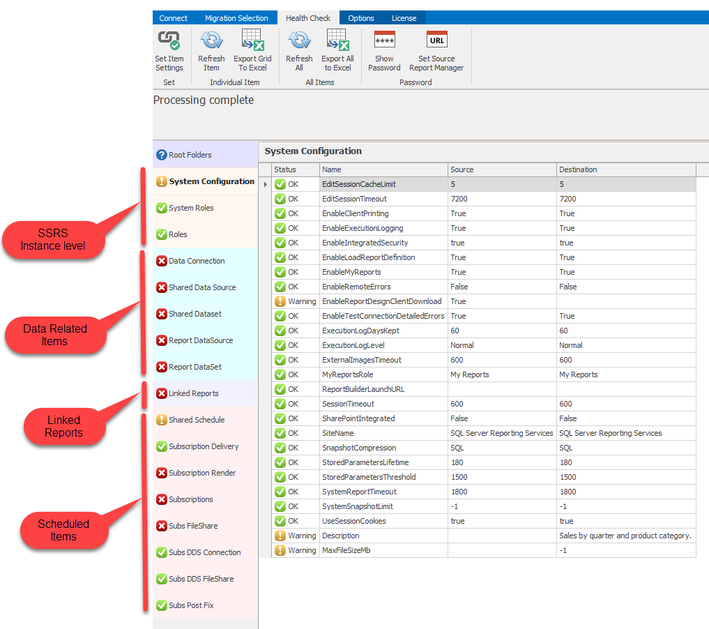Click Export All to Excel icon

[338, 40]
